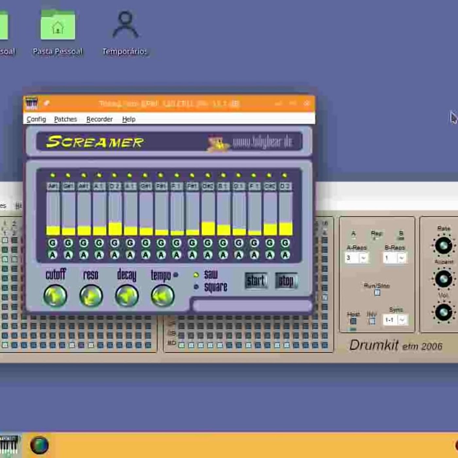Click the teddy bear logo in Screamer header
Image resolution: width=458 pixels, height=458 pixels.
point(218,143)
